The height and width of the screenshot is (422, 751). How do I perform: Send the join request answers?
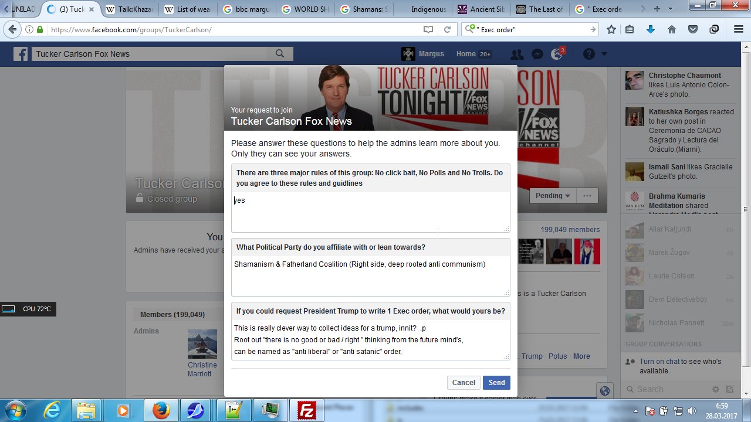tap(496, 383)
